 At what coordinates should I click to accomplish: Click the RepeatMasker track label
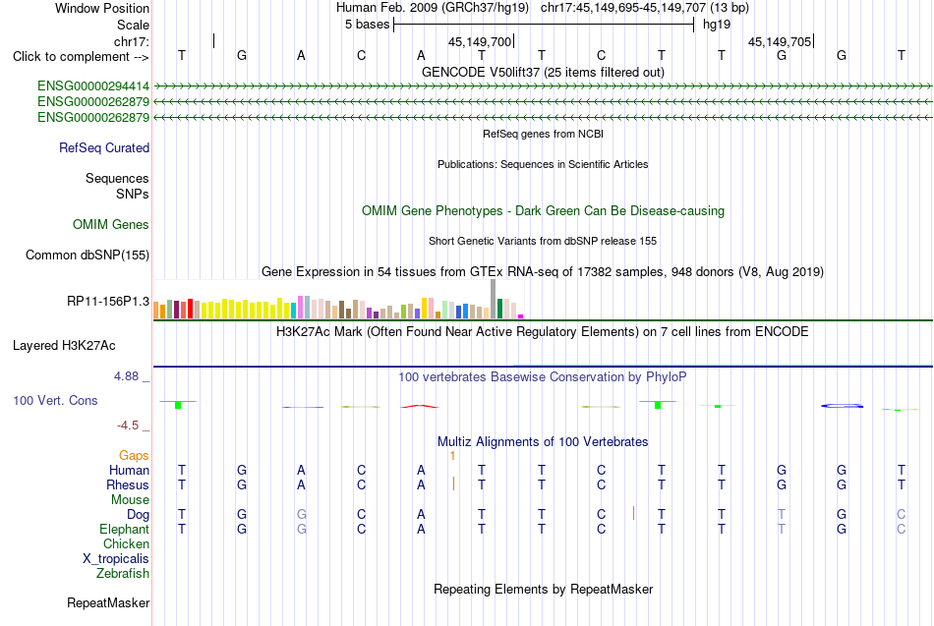(108, 602)
